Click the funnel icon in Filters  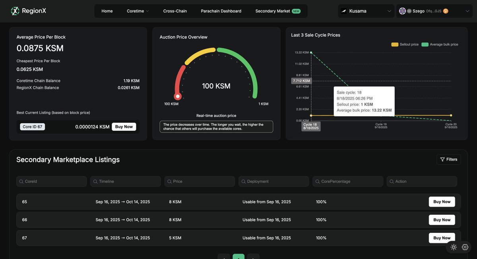442,159
